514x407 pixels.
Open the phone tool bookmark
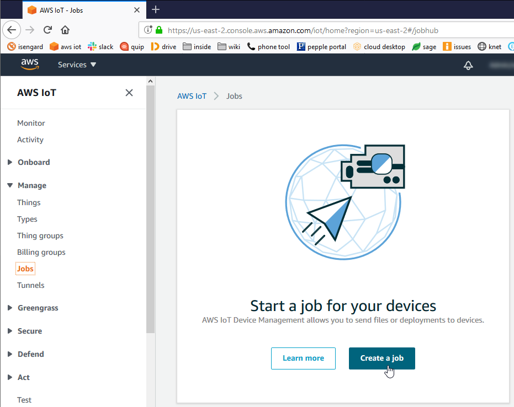click(268, 47)
